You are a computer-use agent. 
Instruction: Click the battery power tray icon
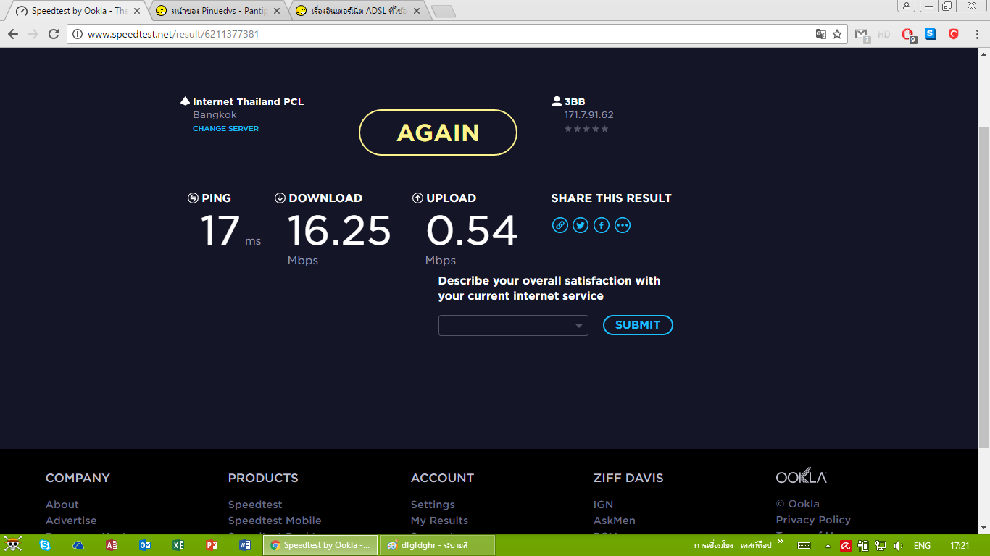(863, 545)
